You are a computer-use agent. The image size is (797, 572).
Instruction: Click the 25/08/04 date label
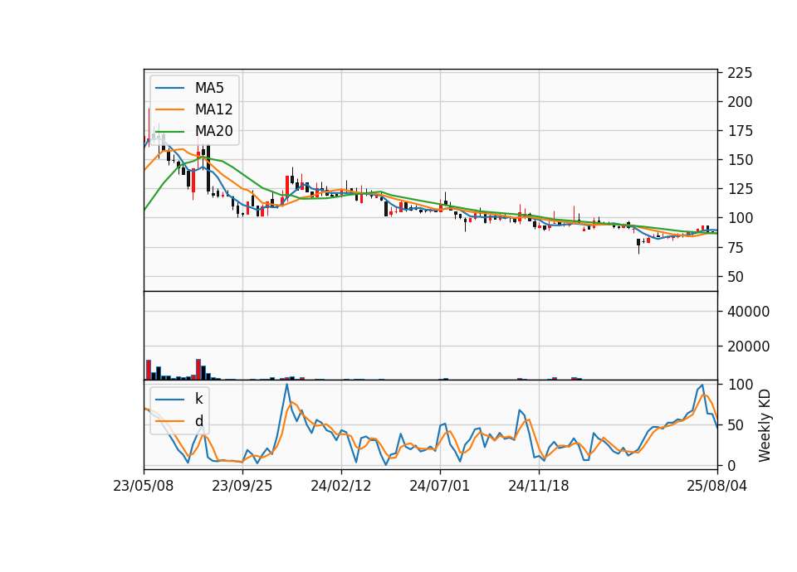pyautogui.click(x=717, y=486)
